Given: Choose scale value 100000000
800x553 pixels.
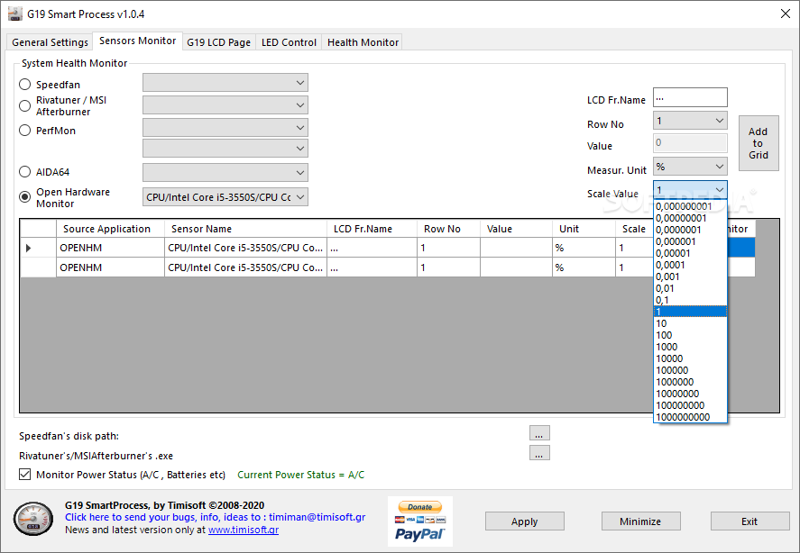Looking at the screenshot, I should pyautogui.click(x=690, y=405).
